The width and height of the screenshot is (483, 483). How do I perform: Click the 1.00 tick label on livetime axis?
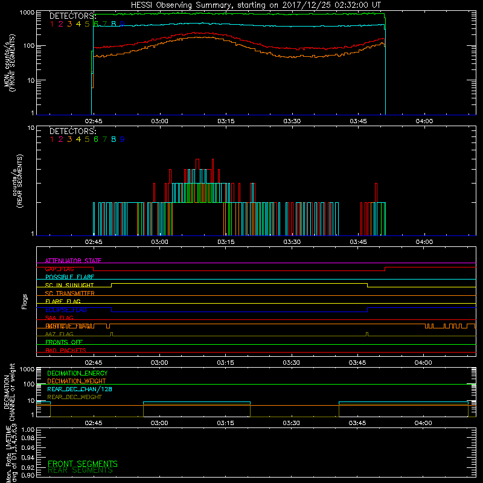[x=28, y=429]
